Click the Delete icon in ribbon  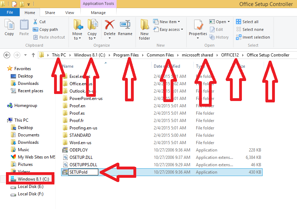pos(110,26)
